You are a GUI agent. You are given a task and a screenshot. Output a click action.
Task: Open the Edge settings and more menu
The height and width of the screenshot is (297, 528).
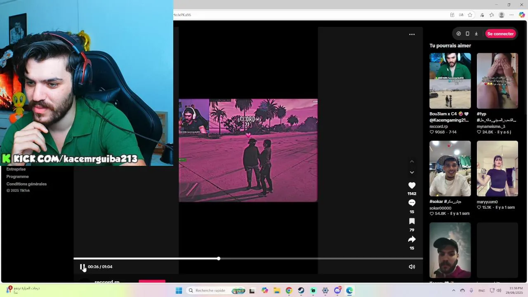tap(511, 15)
